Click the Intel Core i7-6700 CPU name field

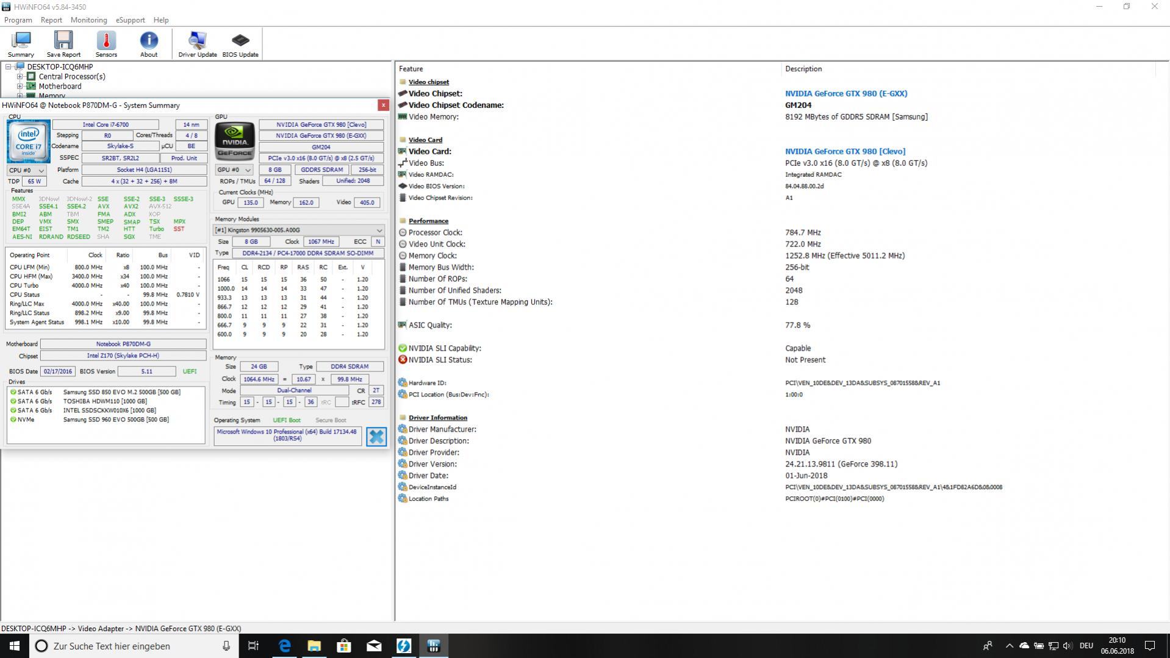click(106, 124)
